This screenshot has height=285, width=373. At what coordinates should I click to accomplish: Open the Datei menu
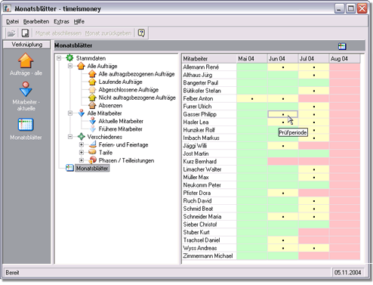(x=12, y=22)
